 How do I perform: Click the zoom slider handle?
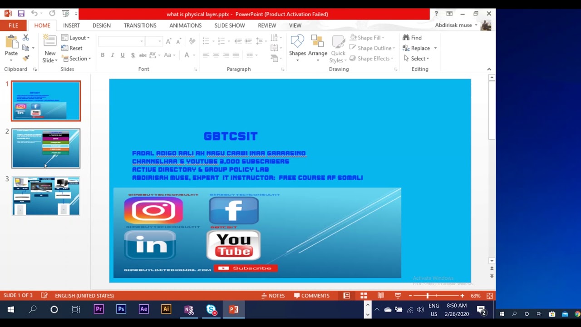(428, 296)
